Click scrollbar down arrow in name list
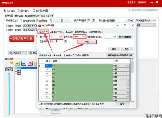Image resolution: width=162 pixels, height=118 pixels. [x=132, y=100]
